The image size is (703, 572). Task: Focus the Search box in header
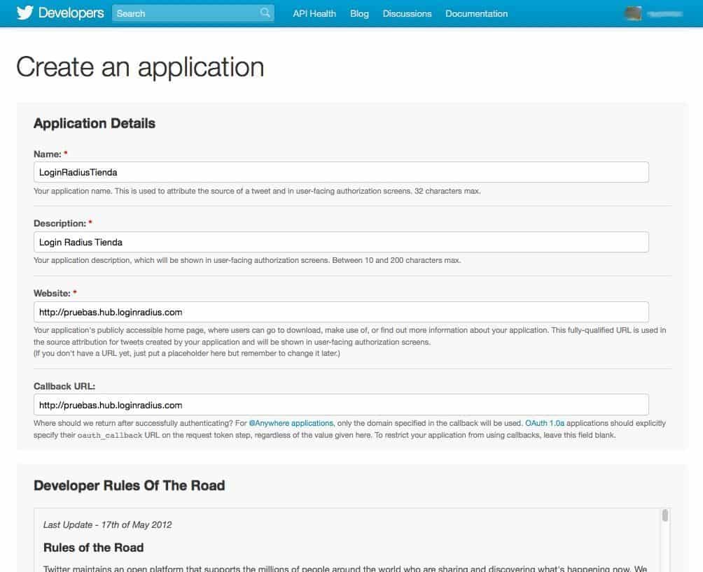point(193,13)
